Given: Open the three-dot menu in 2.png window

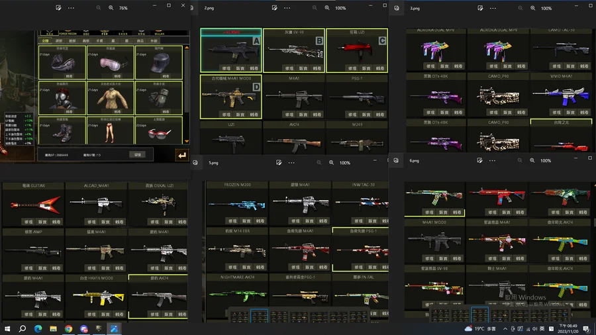Looking at the screenshot, I should click(x=287, y=8).
